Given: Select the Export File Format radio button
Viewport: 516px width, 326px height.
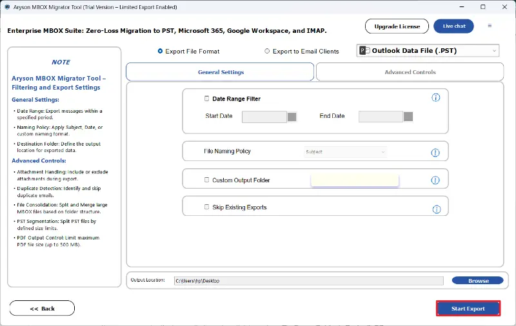Looking at the screenshot, I should (160, 51).
